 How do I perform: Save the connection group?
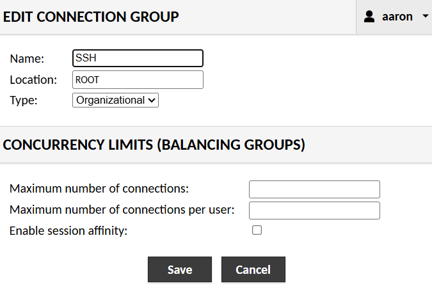coord(180,270)
